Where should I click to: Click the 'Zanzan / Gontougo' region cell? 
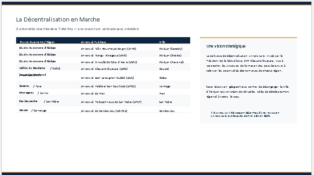coord(33,110)
